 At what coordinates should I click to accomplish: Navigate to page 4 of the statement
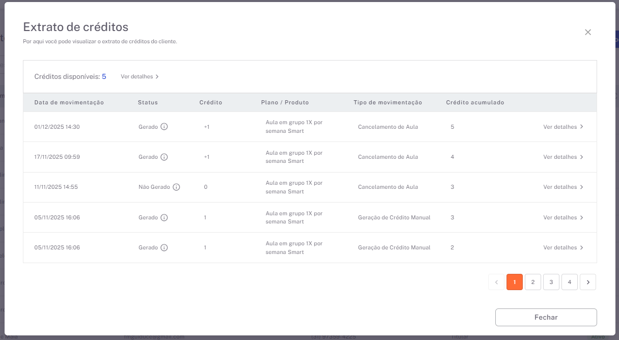[570, 282]
